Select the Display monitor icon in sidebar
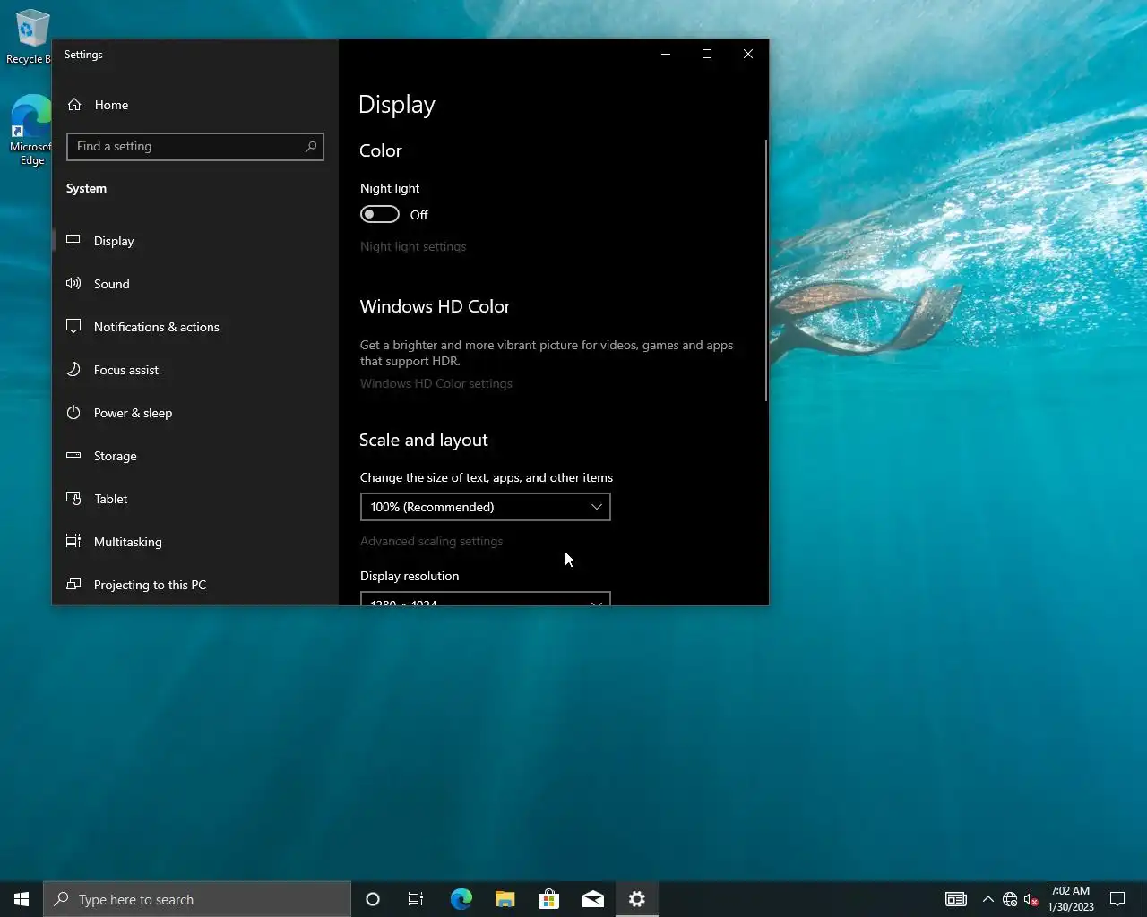1147x917 pixels. coord(73,240)
